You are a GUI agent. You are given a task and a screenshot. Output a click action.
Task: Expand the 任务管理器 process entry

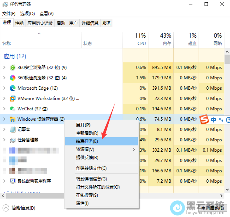pyautogui.click(x=4, y=140)
